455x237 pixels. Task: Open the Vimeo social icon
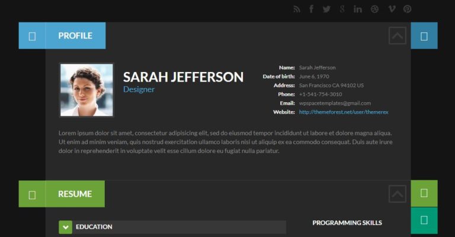pos(392,9)
